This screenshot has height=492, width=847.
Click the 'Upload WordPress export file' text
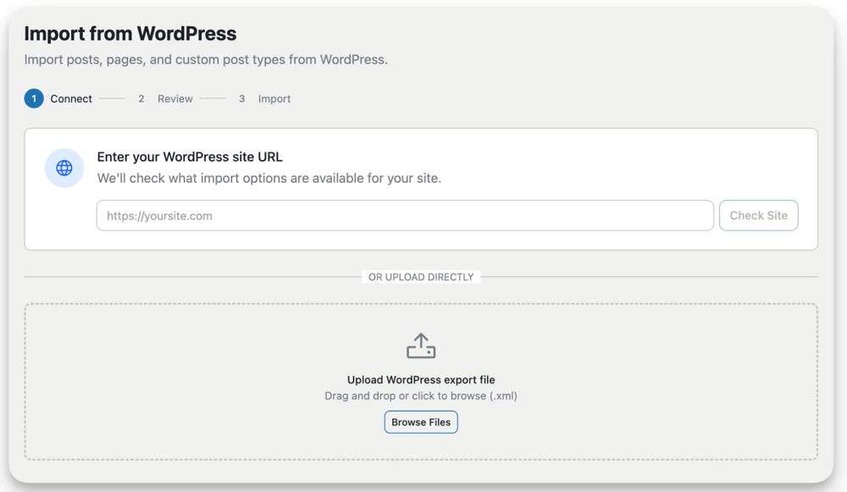click(421, 380)
